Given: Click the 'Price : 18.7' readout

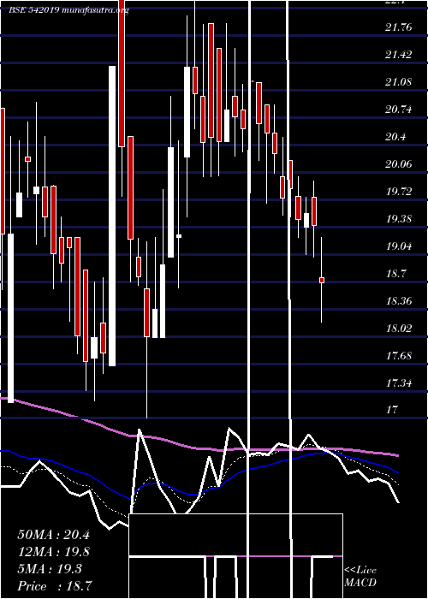Looking at the screenshot, I should coord(54,586).
